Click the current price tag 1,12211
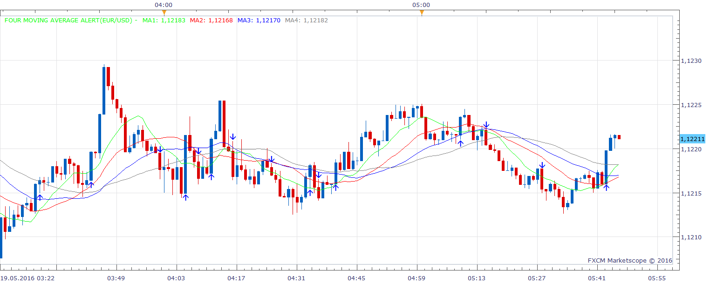 point(693,139)
